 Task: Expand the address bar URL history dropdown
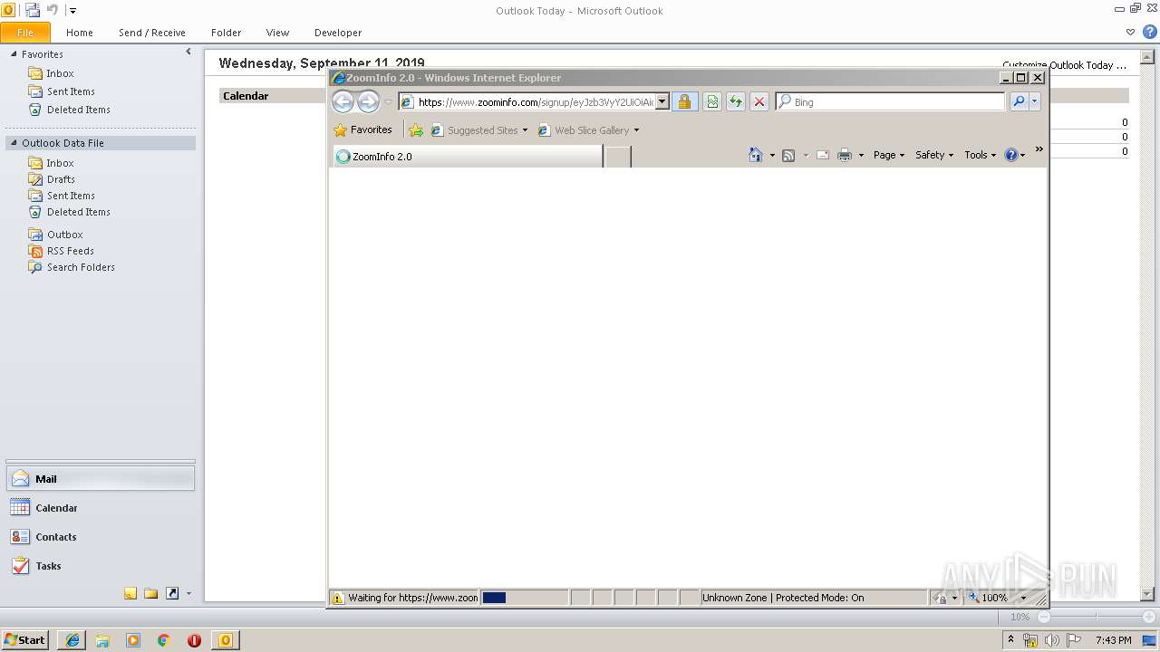click(662, 102)
